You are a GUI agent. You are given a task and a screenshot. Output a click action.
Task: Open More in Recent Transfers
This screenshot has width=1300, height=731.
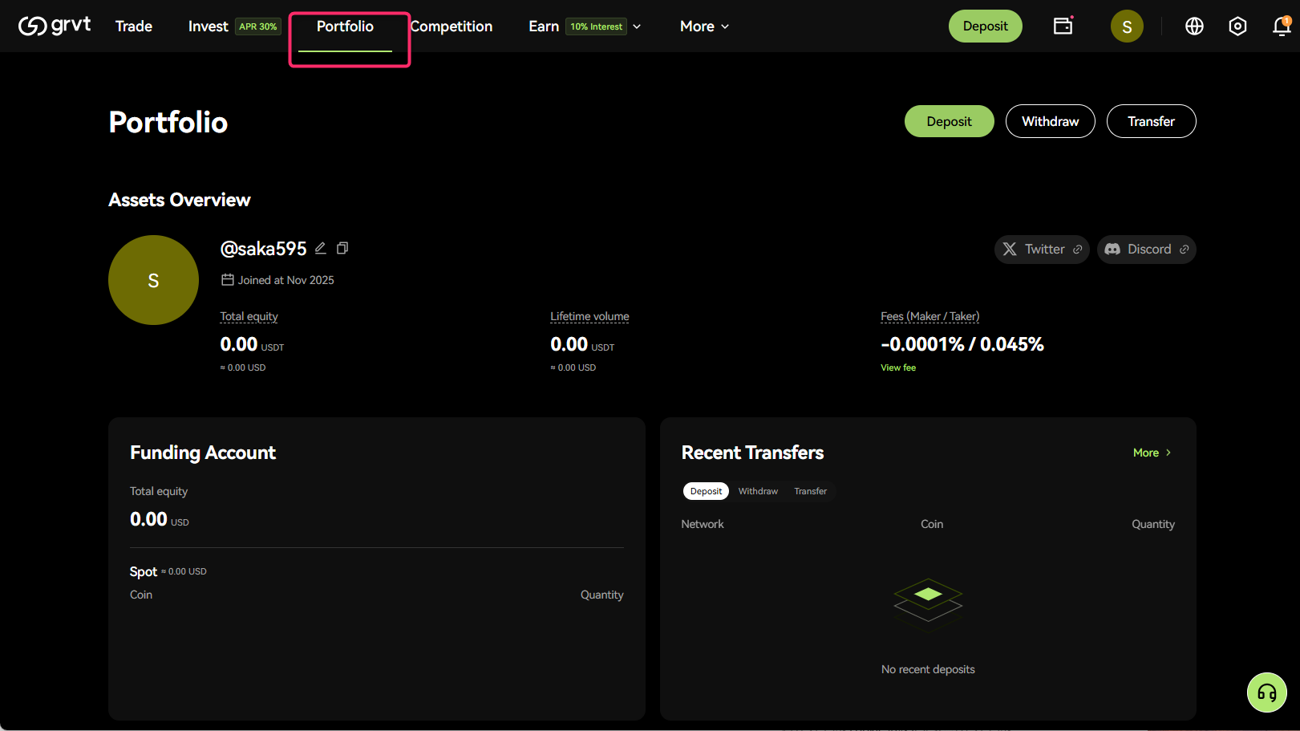point(1152,453)
